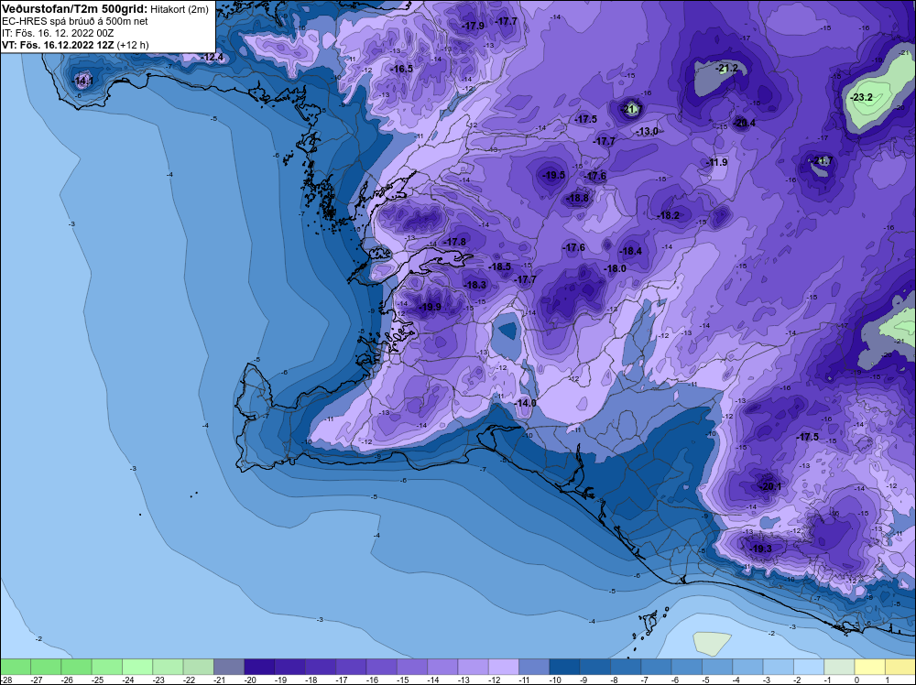Click the '(+12 h)' forecast offset
This screenshot has width=916, height=685.
[133, 44]
